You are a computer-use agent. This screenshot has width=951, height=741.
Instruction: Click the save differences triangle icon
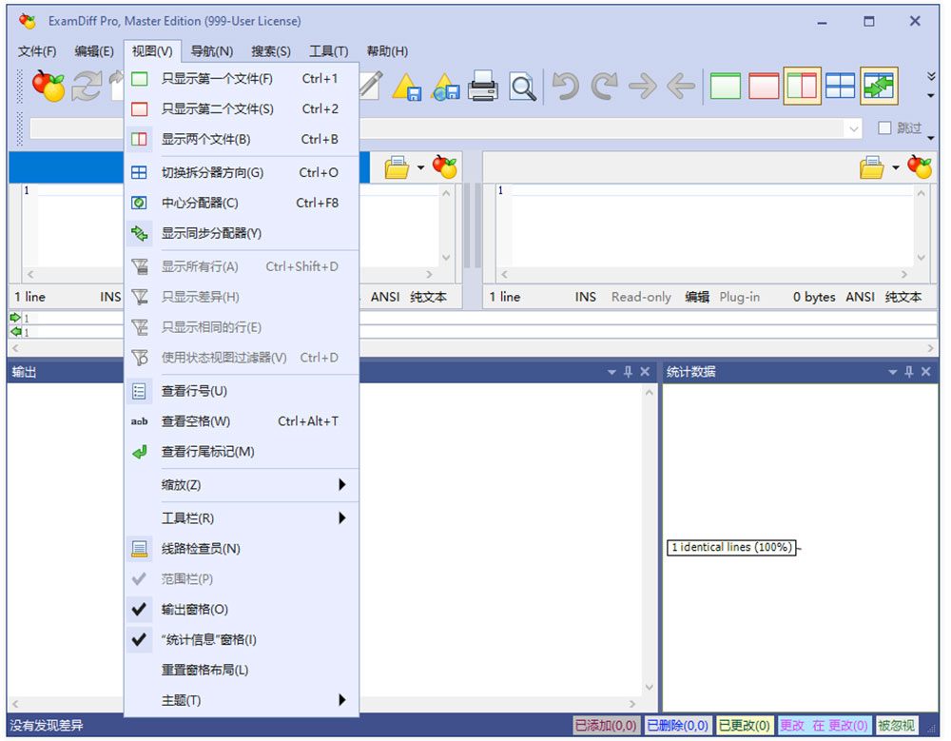coord(407,87)
